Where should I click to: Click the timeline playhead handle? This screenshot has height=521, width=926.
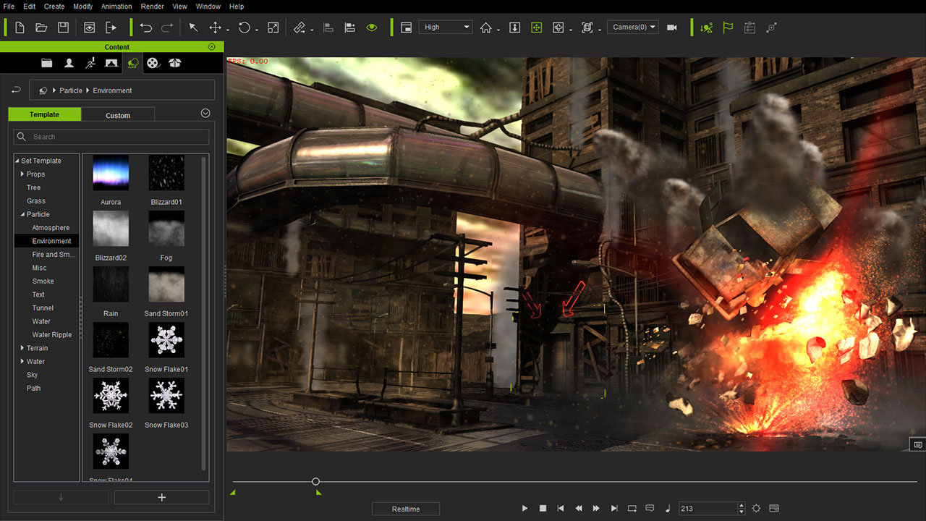click(315, 481)
